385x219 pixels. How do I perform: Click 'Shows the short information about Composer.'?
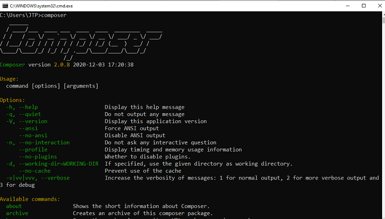(x=141, y=206)
